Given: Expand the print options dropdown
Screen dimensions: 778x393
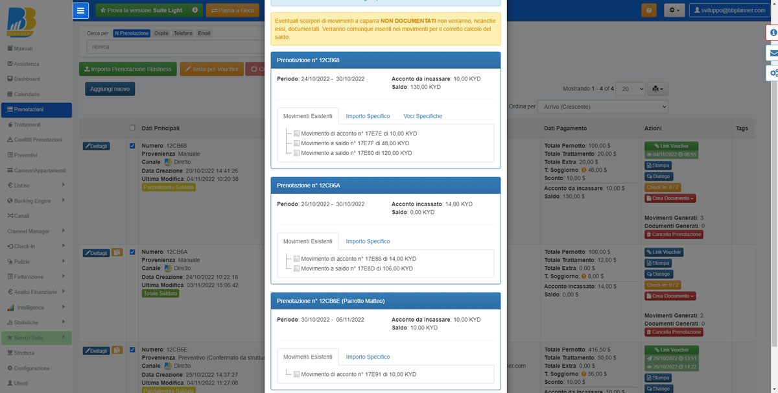Looking at the screenshot, I should (x=659, y=88).
